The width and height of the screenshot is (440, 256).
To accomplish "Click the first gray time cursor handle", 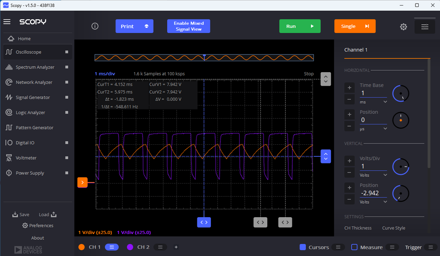I will click(260, 222).
